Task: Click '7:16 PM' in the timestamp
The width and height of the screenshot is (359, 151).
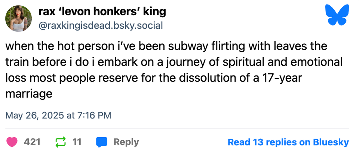Action: tap(94, 115)
